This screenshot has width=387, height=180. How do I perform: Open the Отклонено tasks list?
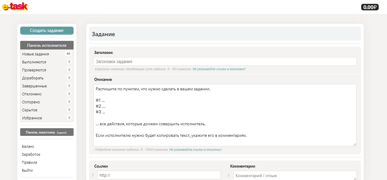pos(32,94)
